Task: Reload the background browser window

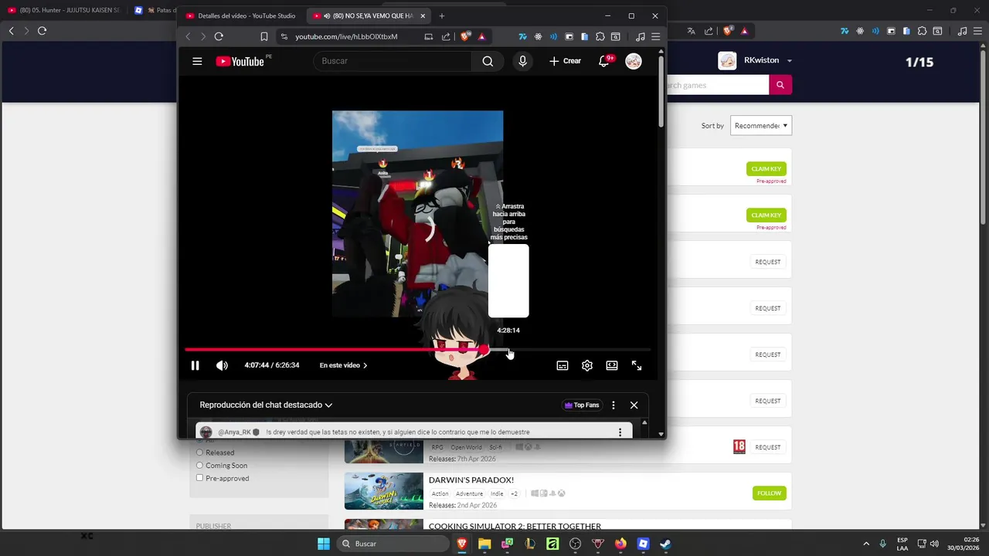Action: coord(42,31)
